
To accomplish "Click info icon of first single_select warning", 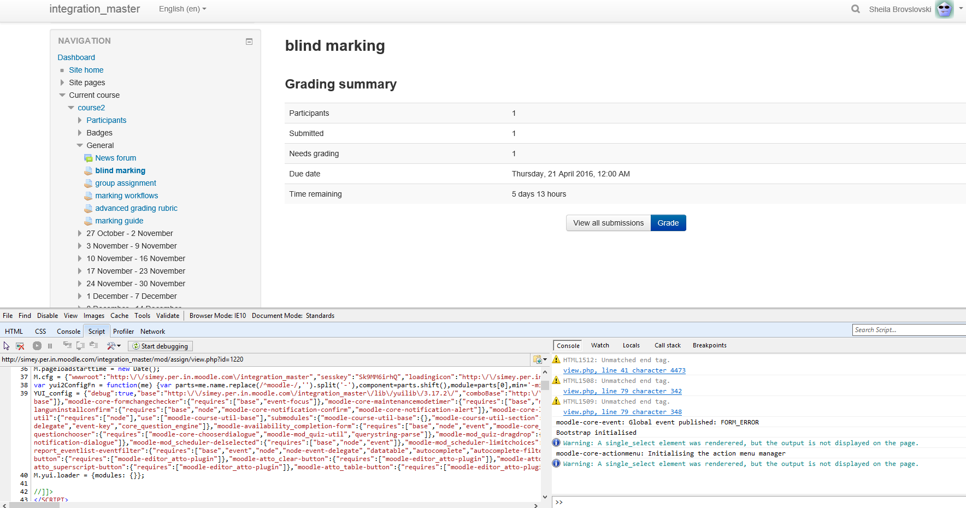I will tap(556, 442).
